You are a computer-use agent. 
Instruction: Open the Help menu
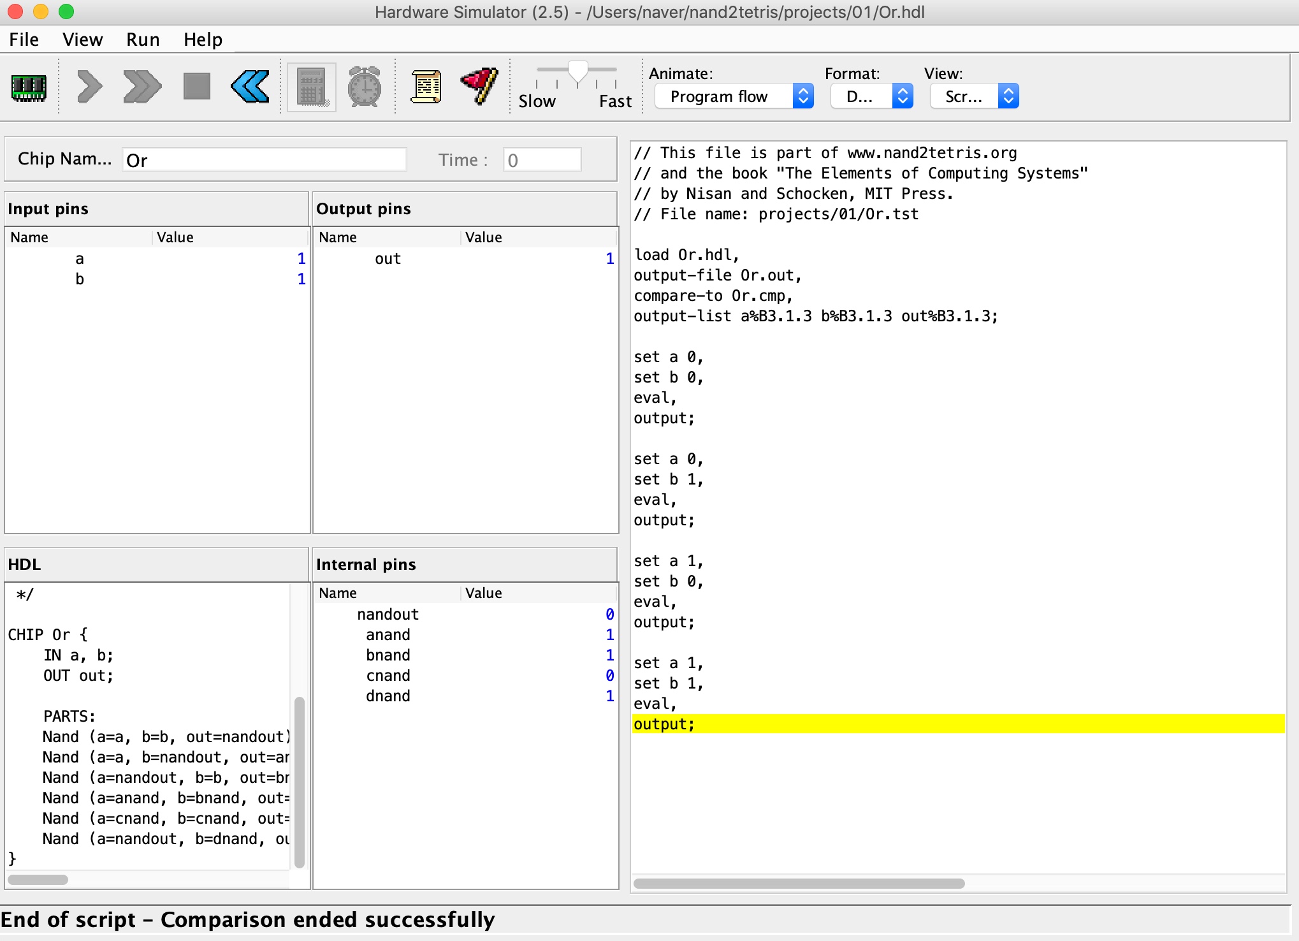coord(203,40)
